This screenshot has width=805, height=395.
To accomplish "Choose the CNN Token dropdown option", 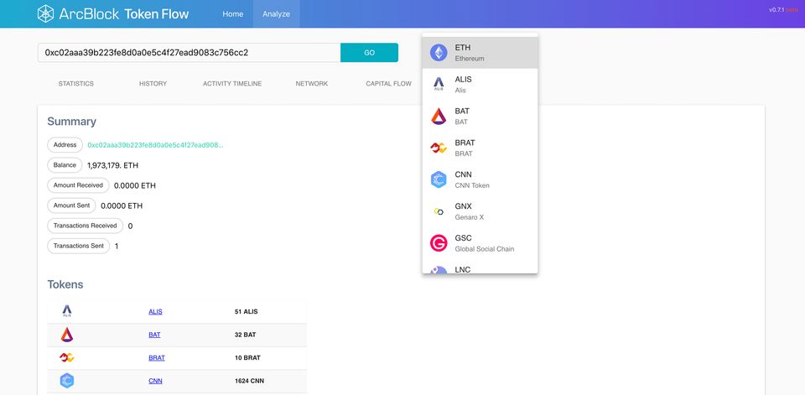I will click(x=480, y=179).
